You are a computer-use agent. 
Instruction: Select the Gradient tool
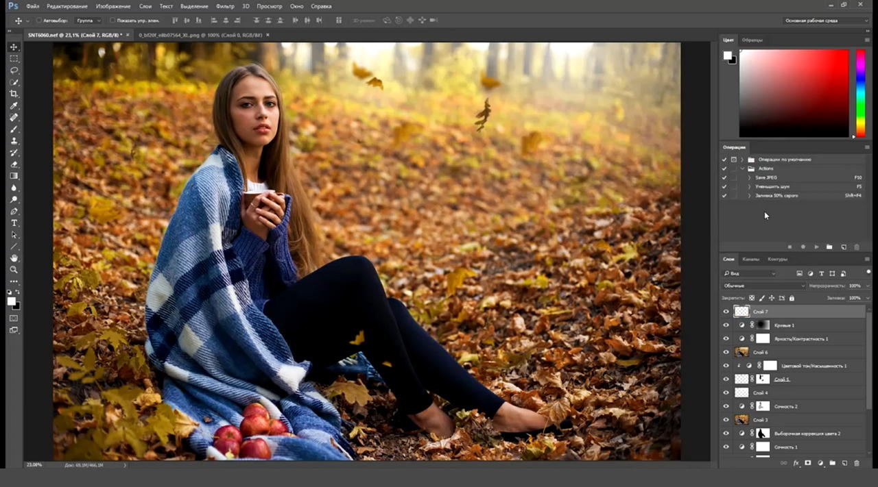click(14, 176)
